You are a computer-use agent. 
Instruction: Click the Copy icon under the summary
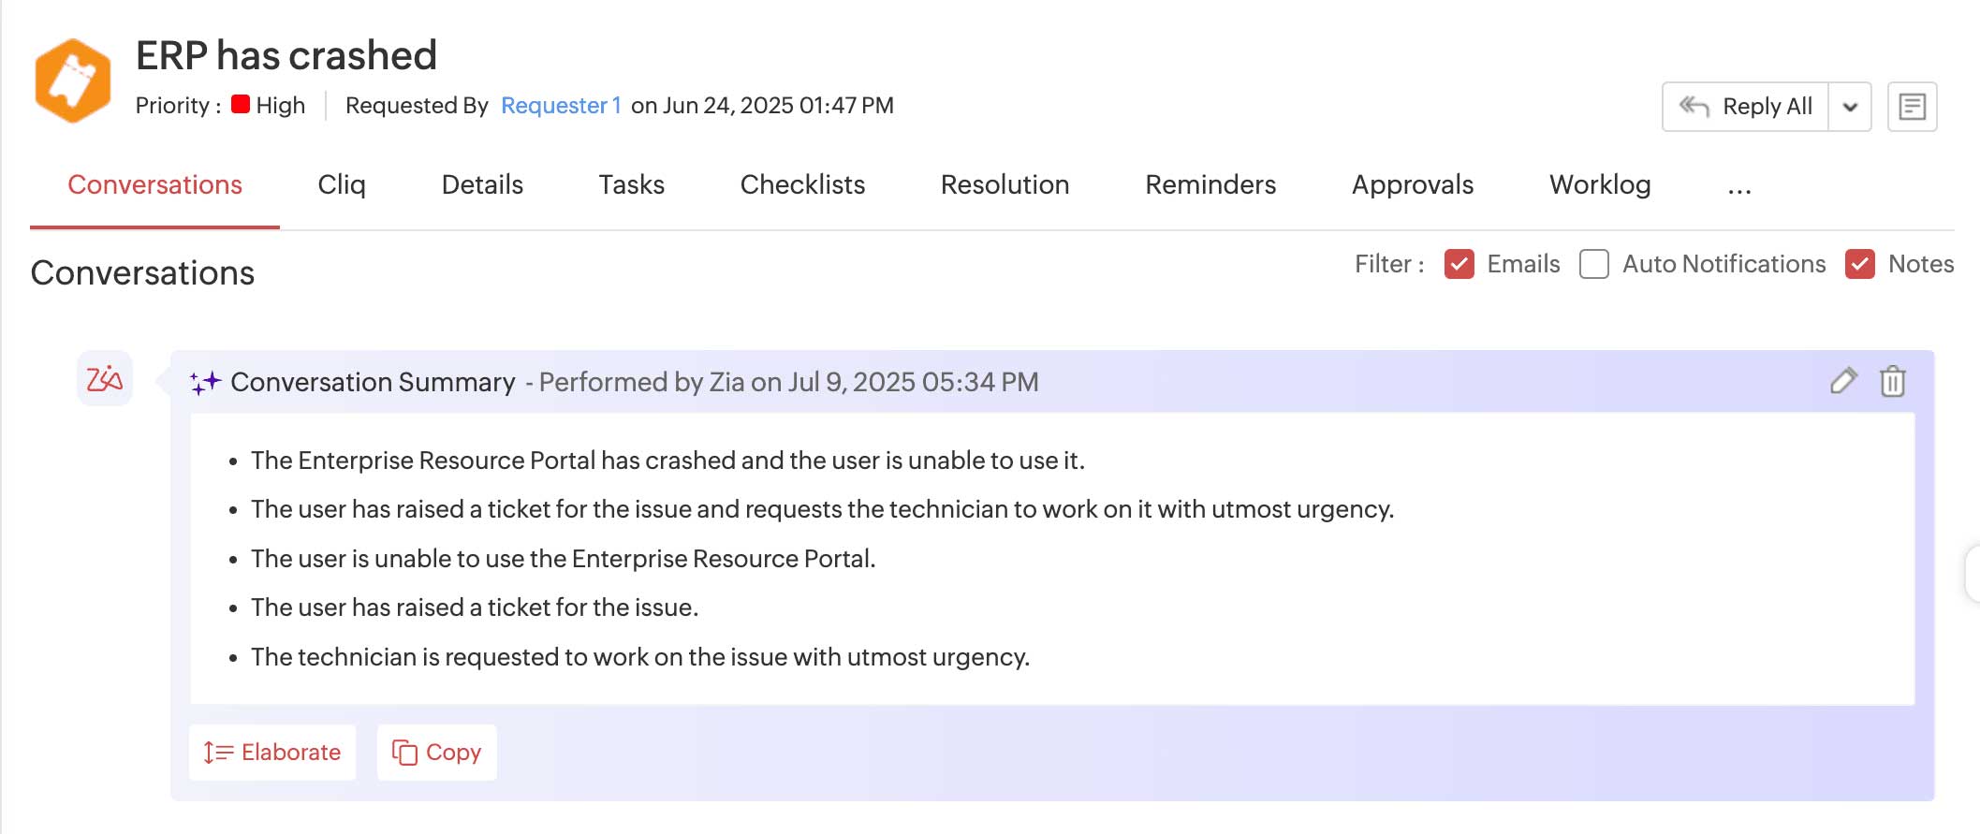(x=405, y=752)
